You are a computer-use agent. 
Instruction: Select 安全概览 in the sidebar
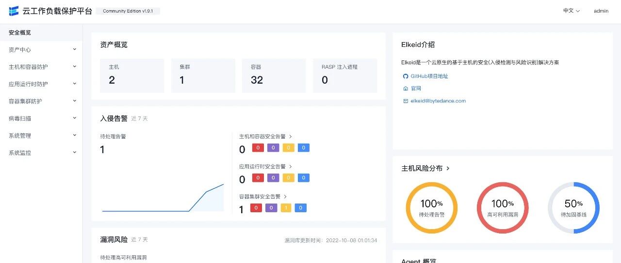[x=41, y=33]
